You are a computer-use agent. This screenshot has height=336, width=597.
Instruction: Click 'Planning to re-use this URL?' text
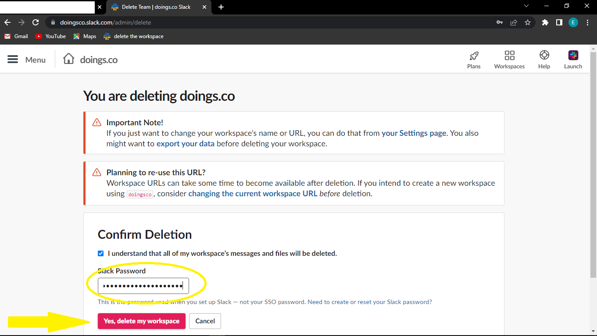[156, 173]
